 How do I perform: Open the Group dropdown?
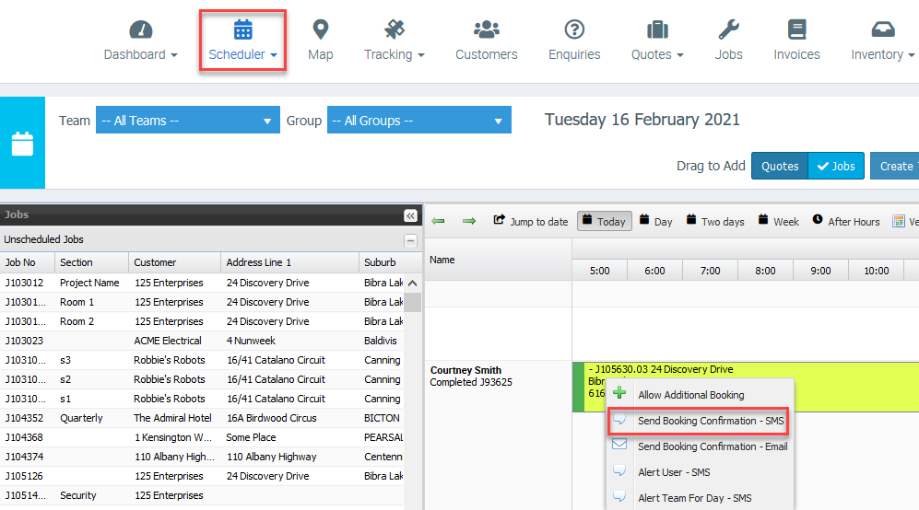[418, 121]
